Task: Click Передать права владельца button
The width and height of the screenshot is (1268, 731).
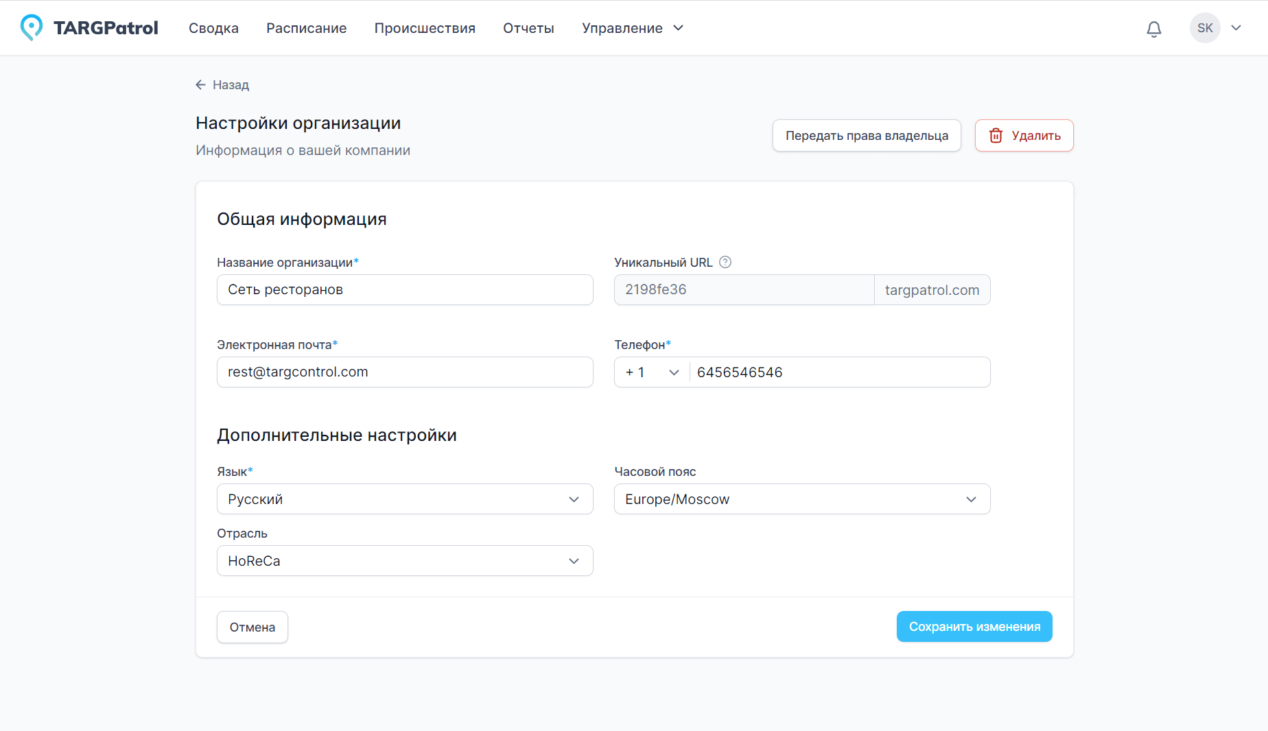Action: tap(867, 136)
